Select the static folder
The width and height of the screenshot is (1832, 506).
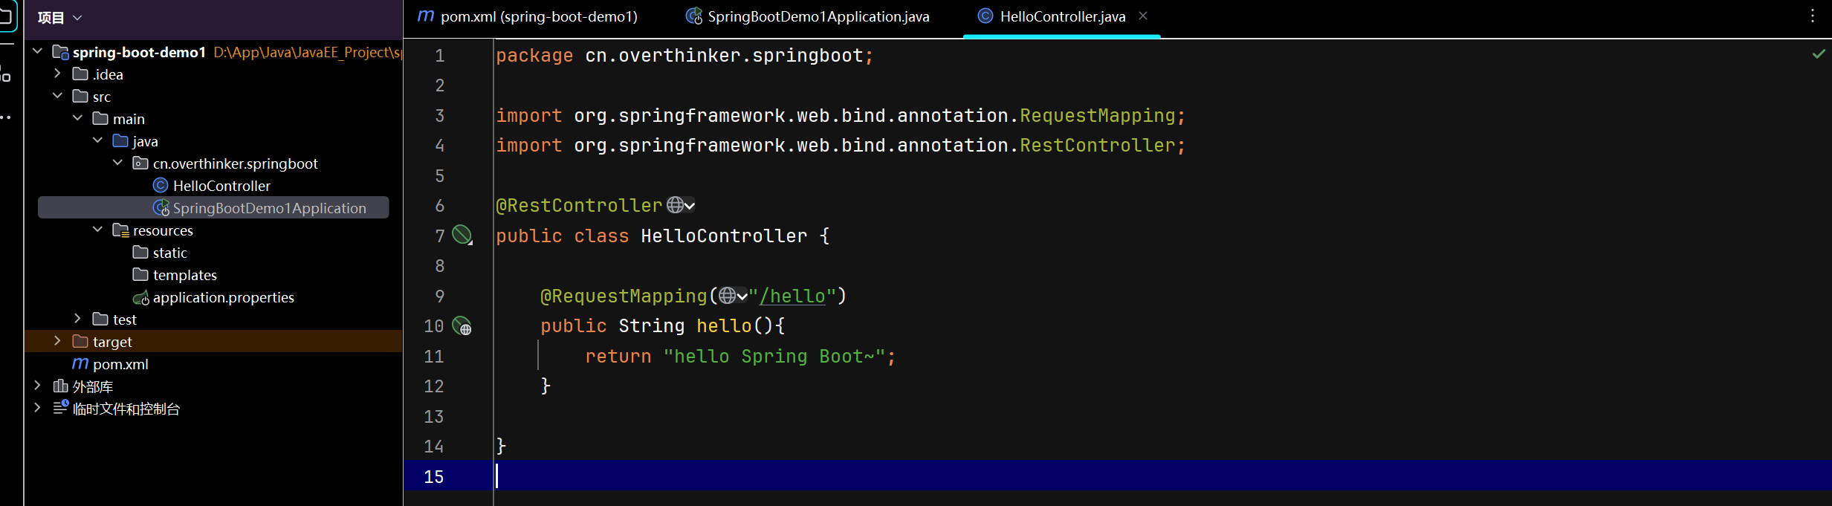coord(169,253)
